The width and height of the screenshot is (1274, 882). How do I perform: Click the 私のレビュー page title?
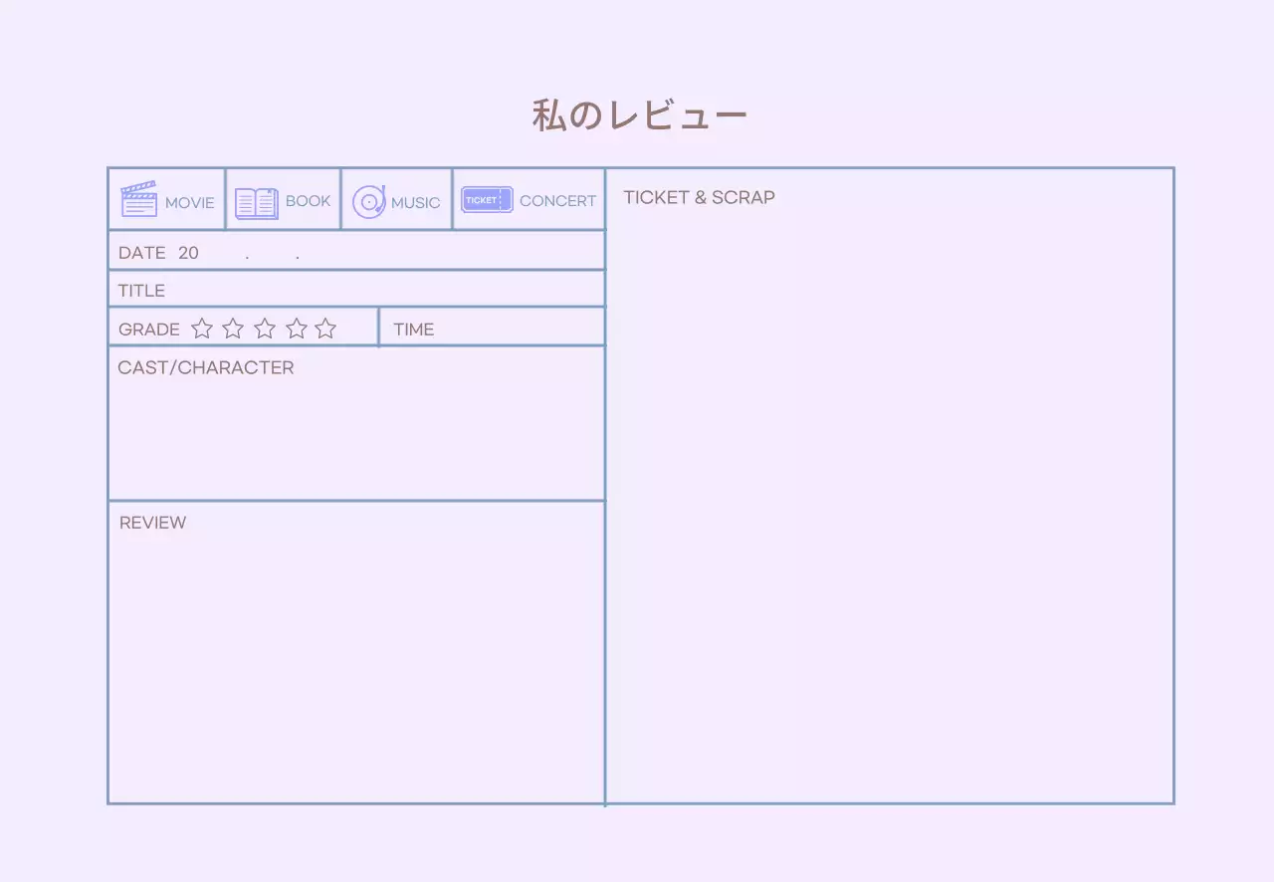click(637, 112)
